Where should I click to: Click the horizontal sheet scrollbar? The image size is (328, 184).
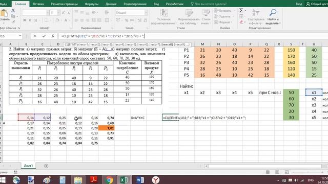(x=264, y=166)
